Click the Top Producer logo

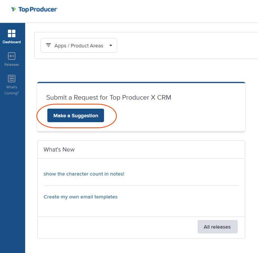[34, 9]
